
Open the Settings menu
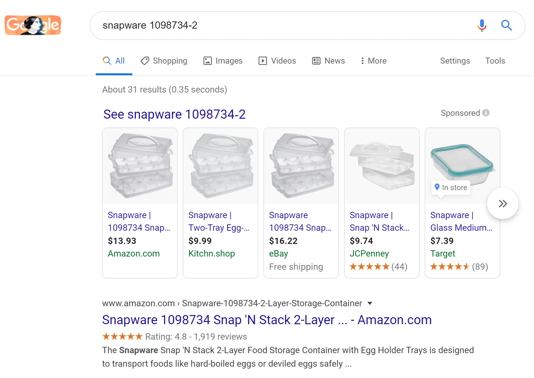coord(455,61)
